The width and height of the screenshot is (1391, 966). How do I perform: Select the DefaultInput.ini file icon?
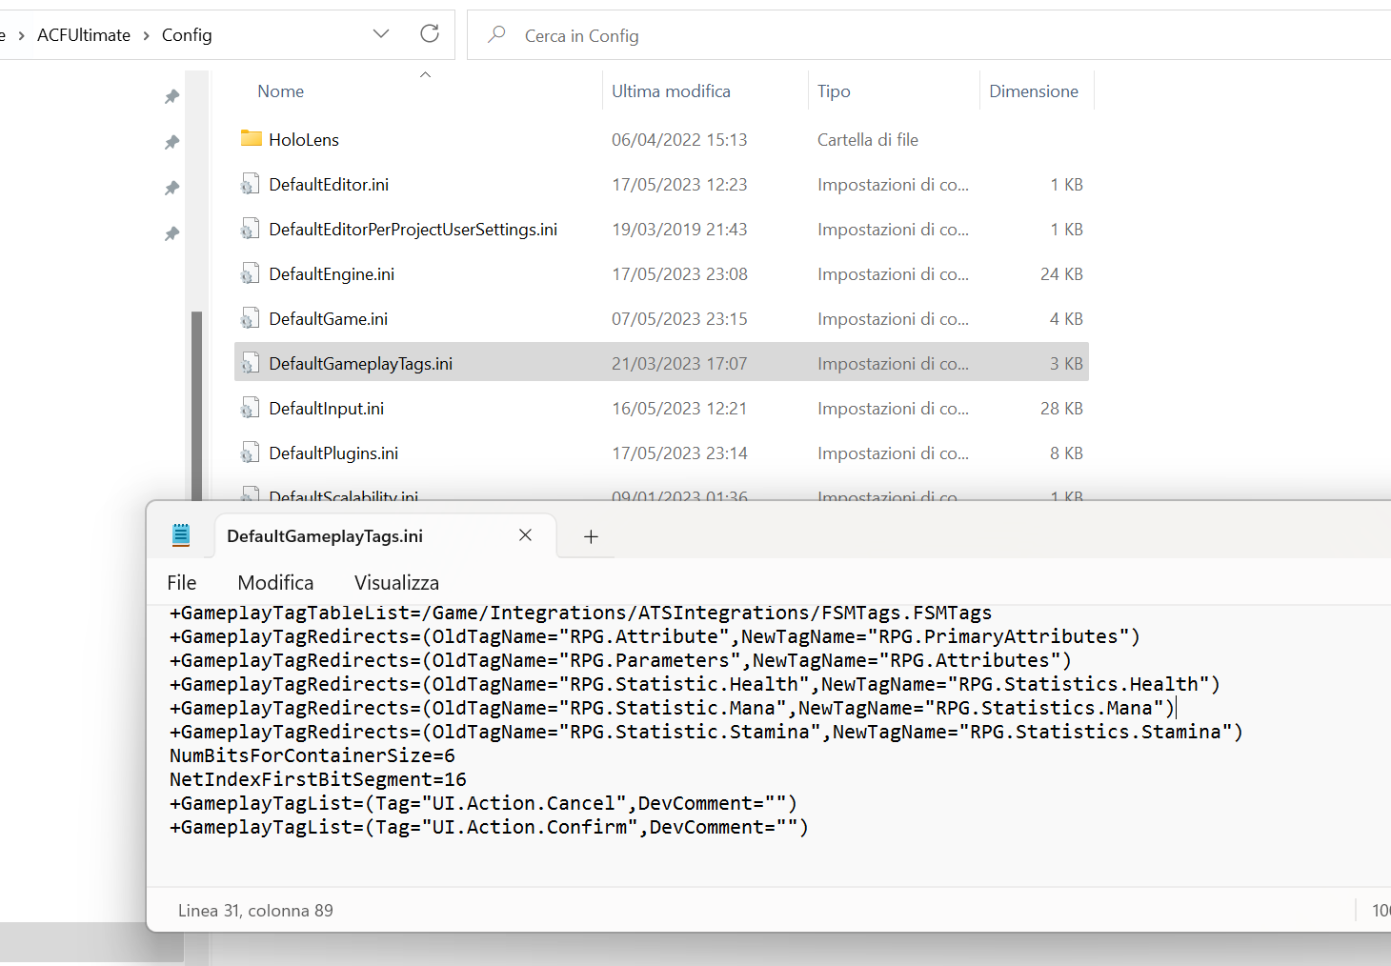[250, 409]
